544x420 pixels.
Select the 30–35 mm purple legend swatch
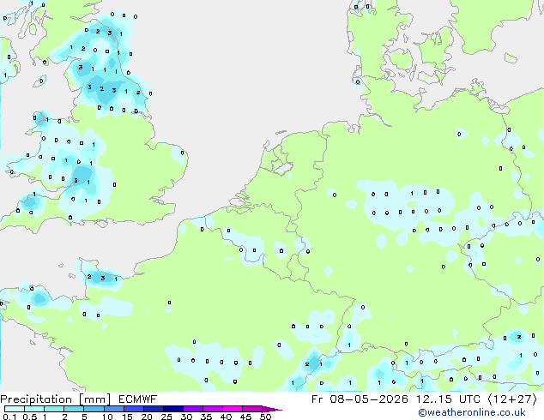pos(193,409)
